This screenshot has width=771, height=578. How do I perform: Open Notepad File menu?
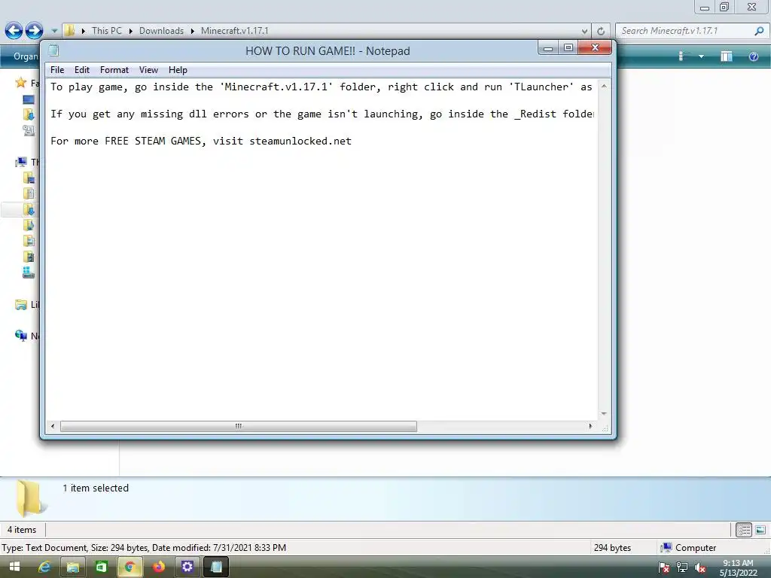point(57,70)
